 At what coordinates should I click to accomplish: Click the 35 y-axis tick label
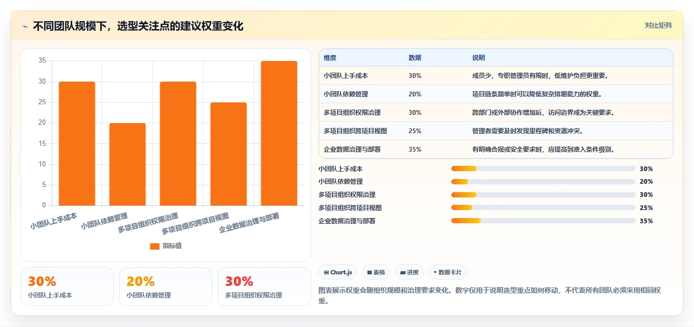pyautogui.click(x=42, y=61)
